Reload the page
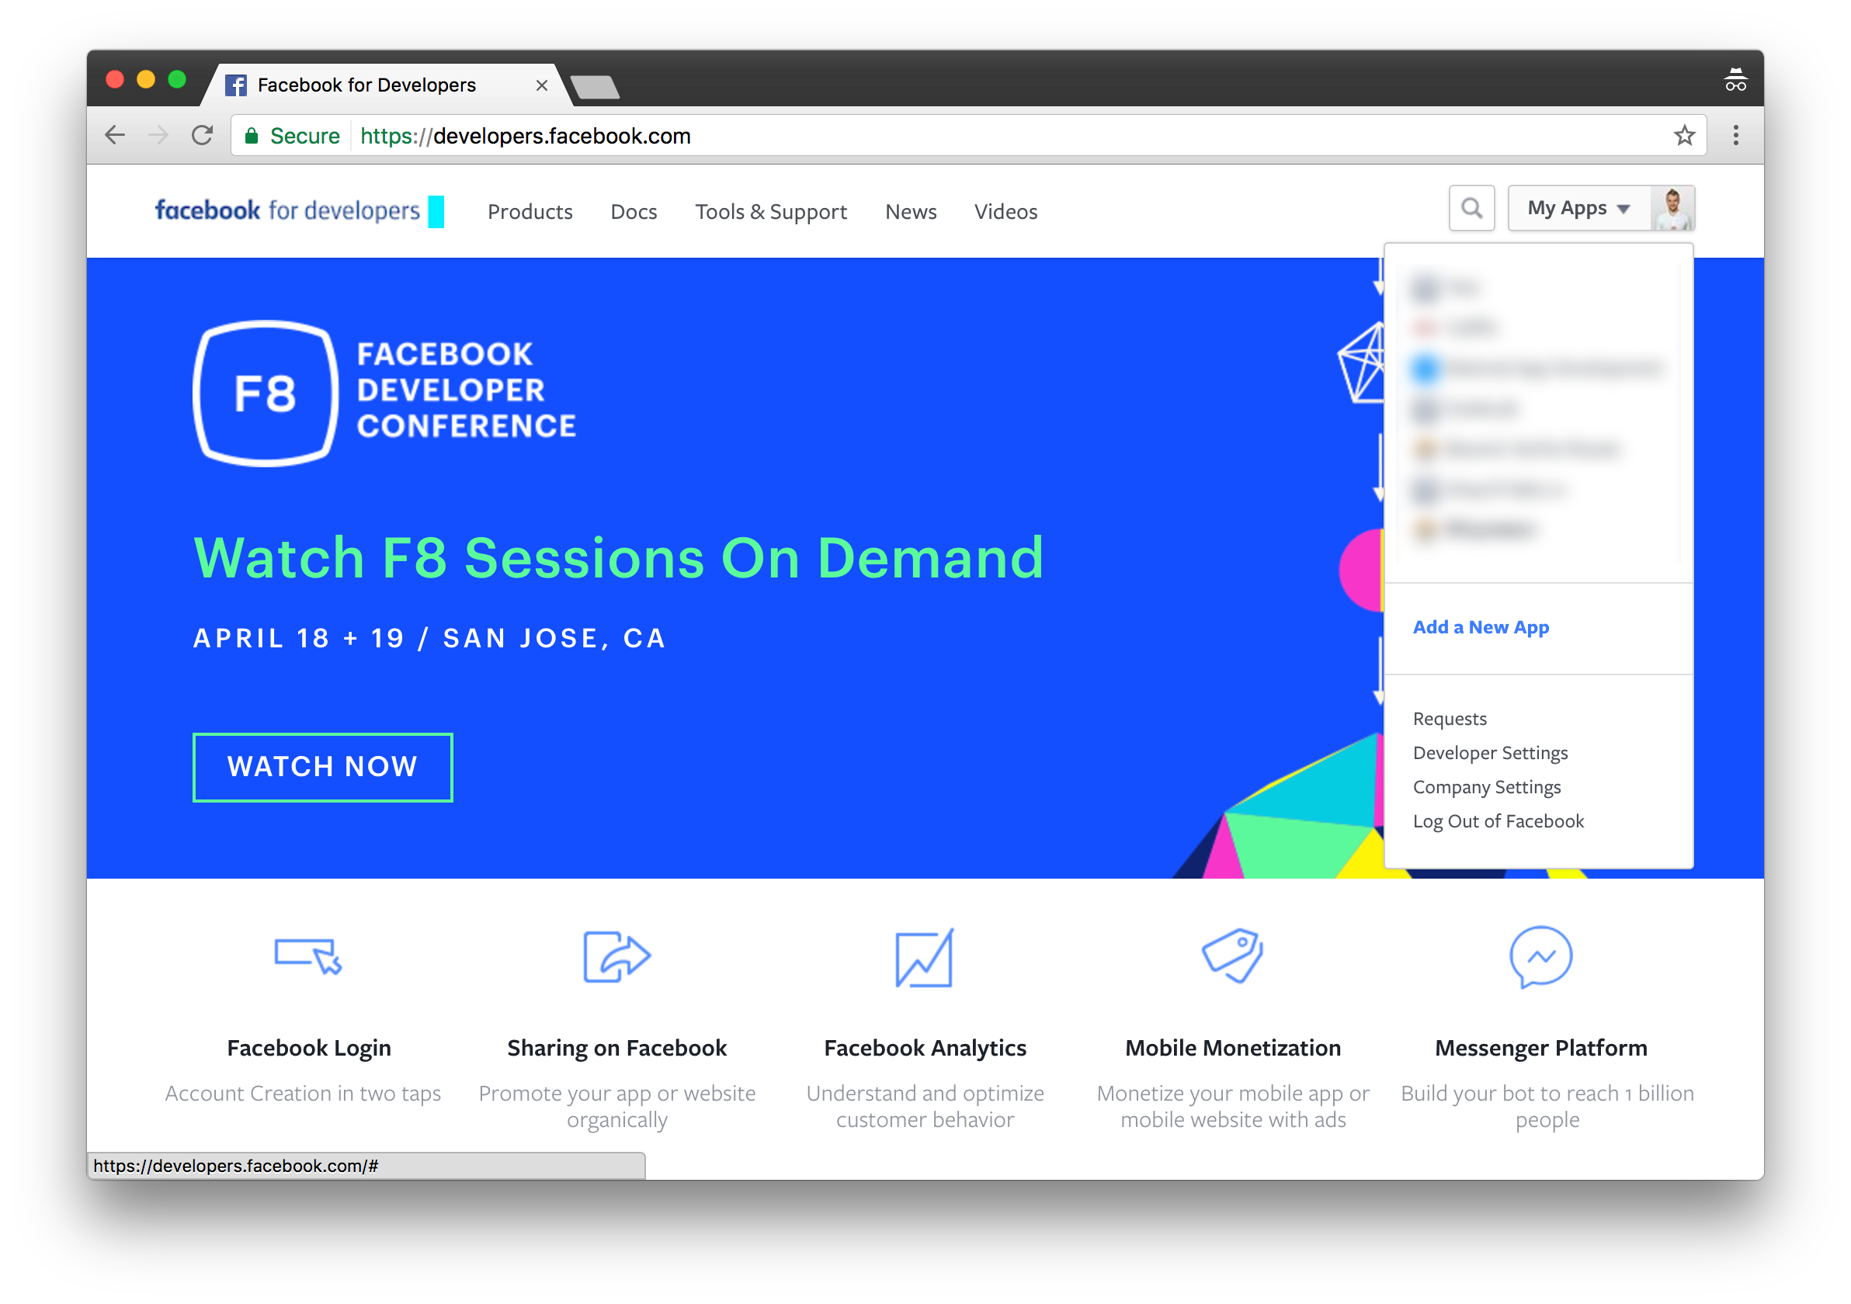This screenshot has width=1851, height=1304. [x=203, y=135]
